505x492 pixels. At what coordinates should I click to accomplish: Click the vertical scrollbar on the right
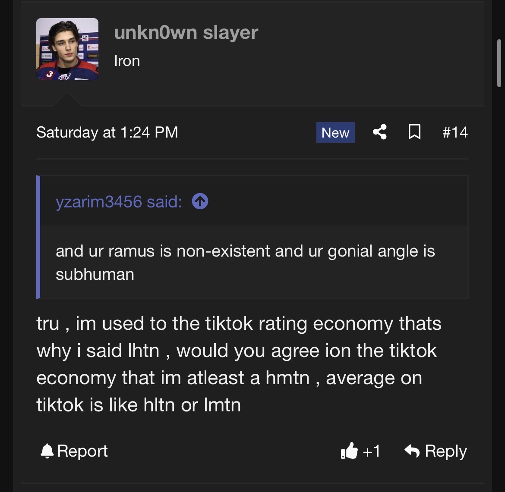pos(499,65)
